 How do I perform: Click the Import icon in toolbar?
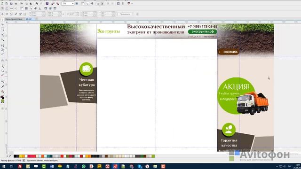pos(53,3)
